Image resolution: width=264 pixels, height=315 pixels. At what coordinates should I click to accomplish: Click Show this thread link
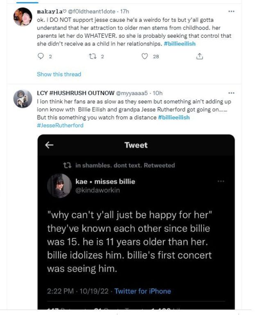pyautogui.click(x=59, y=74)
